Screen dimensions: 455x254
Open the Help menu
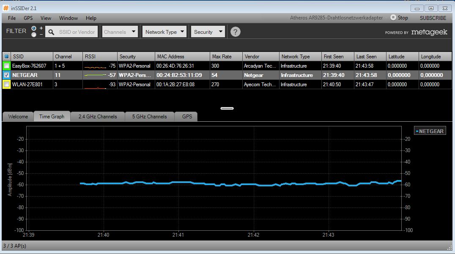(x=91, y=18)
